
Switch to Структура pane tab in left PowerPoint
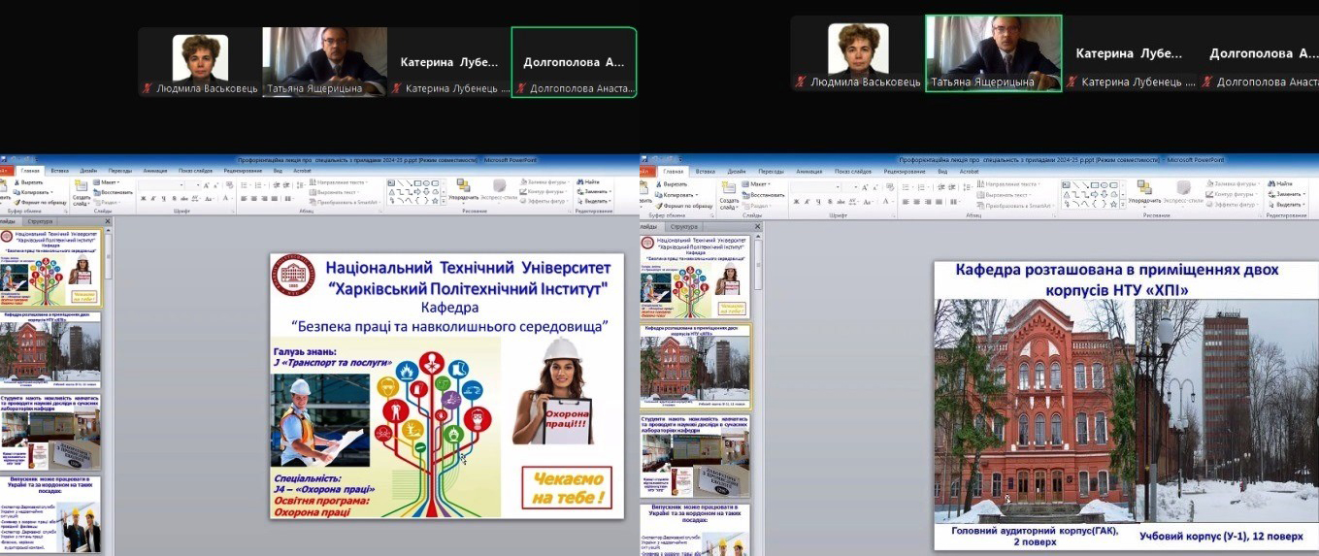40,223
